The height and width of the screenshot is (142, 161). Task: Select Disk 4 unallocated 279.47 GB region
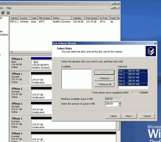pyautogui.click(x=74, y=125)
